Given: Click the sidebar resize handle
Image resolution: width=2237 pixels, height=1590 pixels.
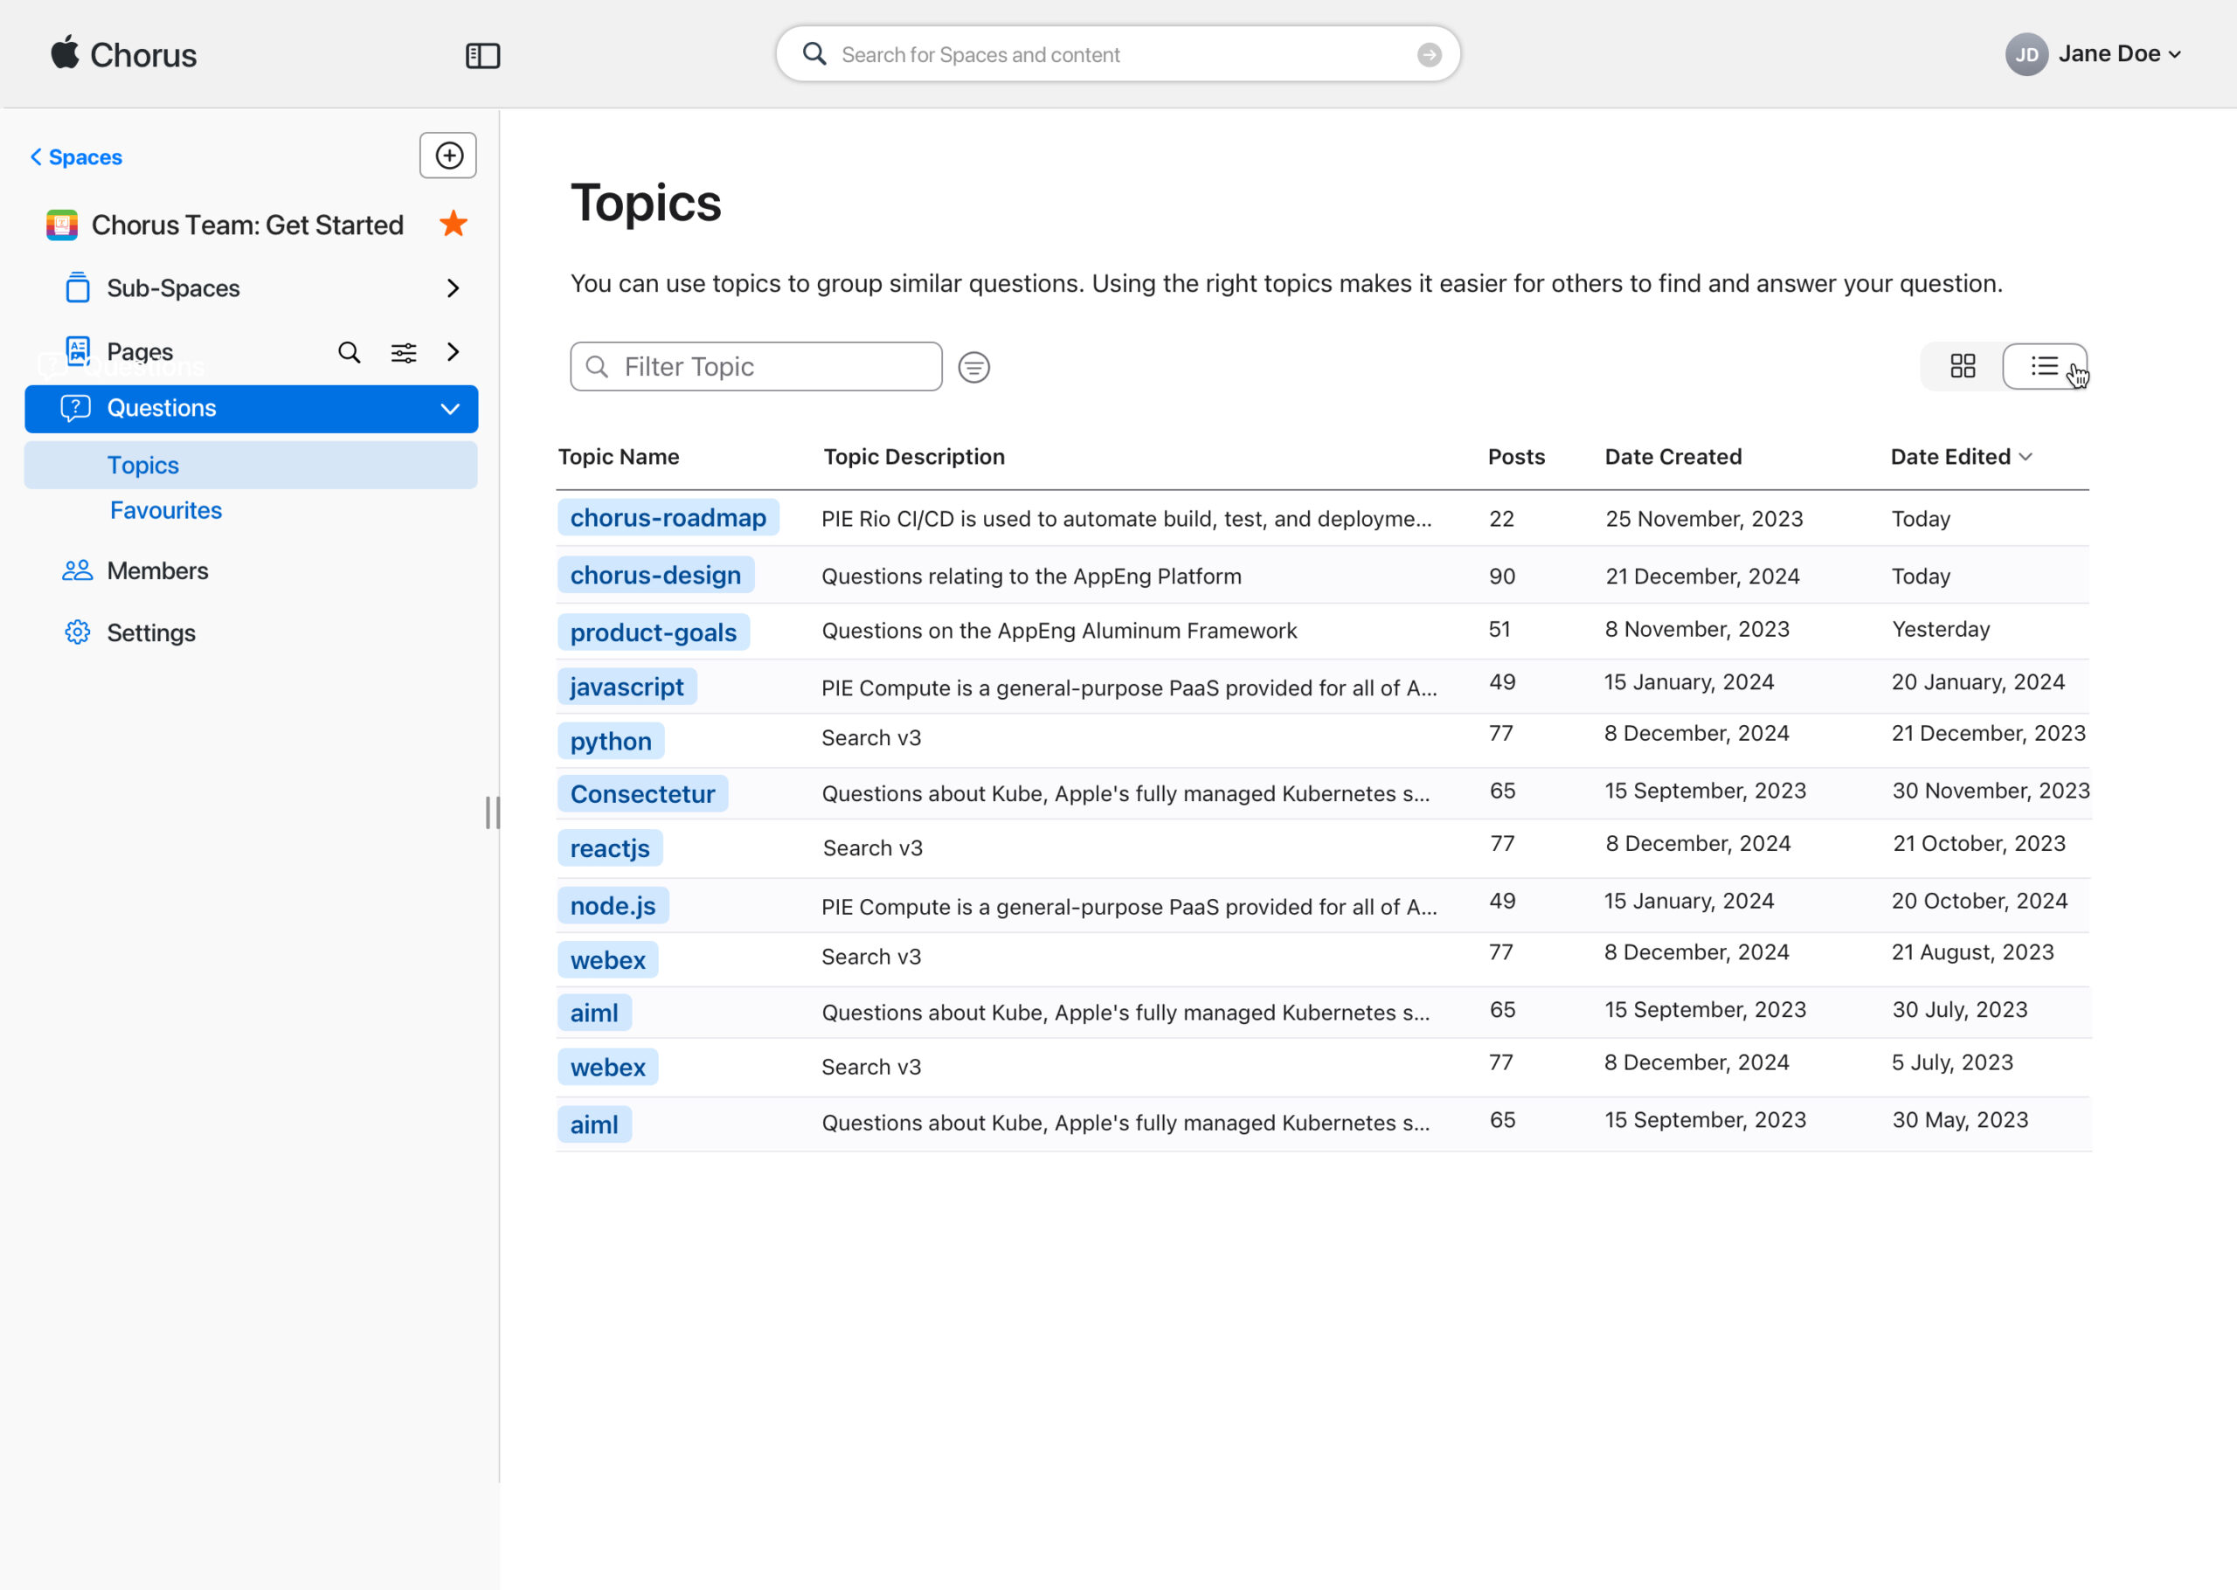Looking at the screenshot, I should pyautogui.click(x=493, y=812).
